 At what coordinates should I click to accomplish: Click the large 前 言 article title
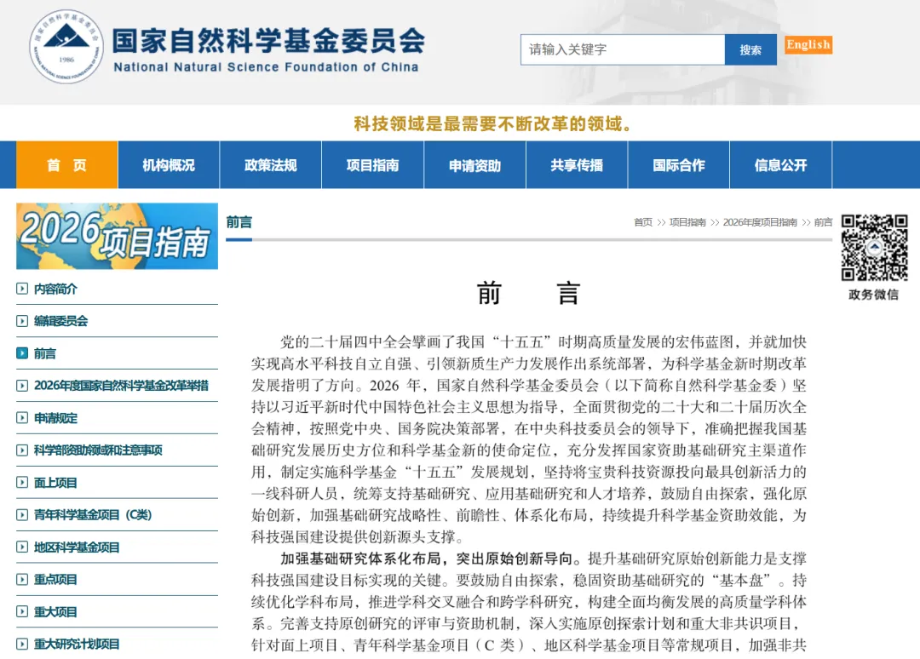click(529, 293)
